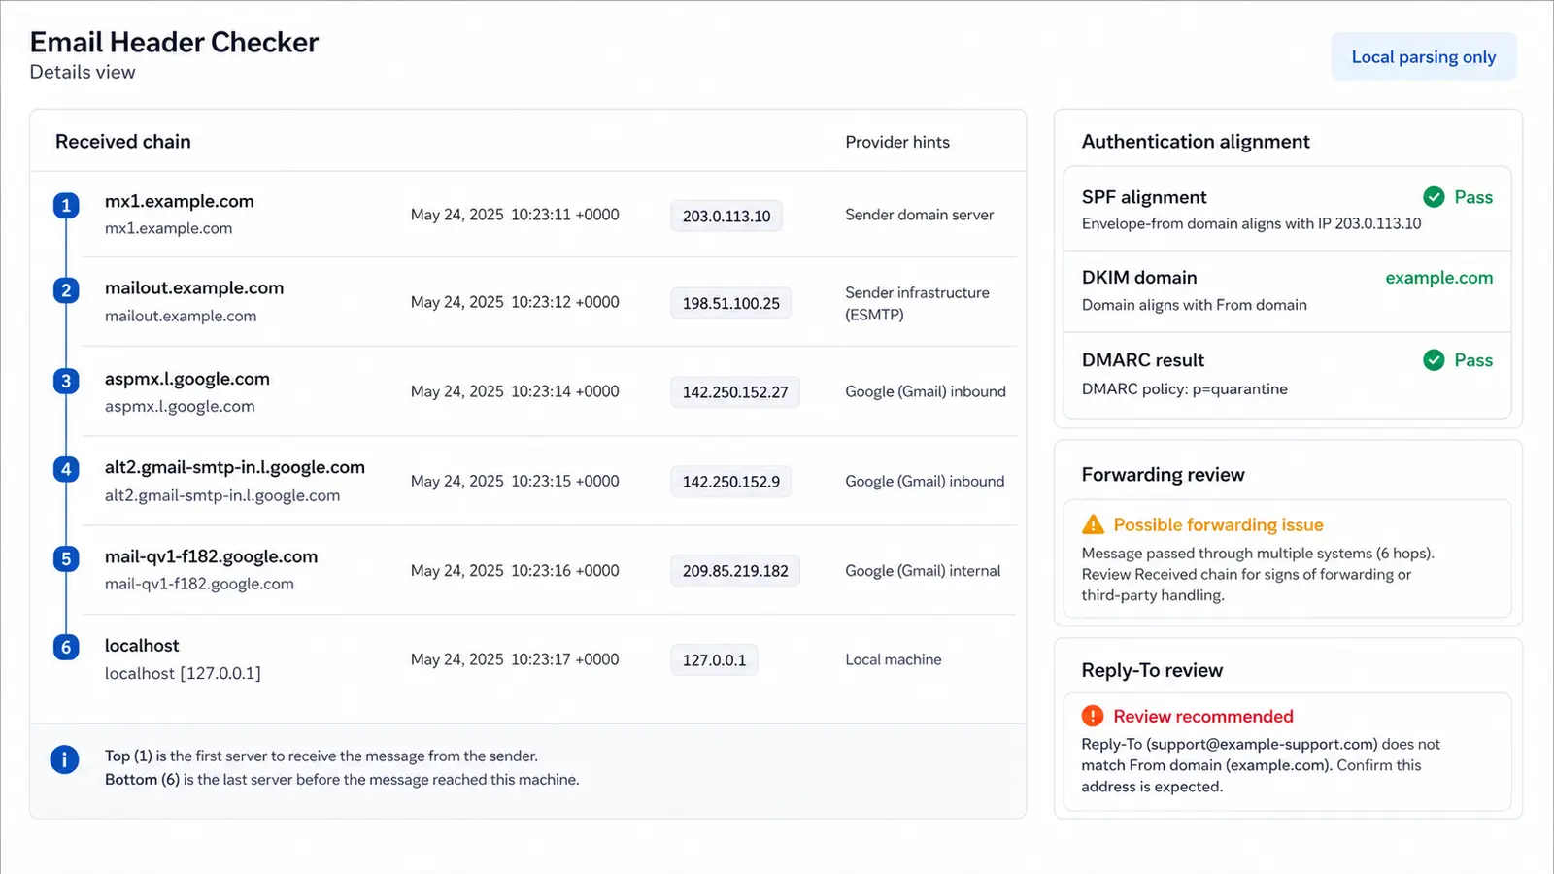Screen dimensions: 1554x874
Task: Click the hop 2 step badge for mailout.example.com
Action: (66, 290)
